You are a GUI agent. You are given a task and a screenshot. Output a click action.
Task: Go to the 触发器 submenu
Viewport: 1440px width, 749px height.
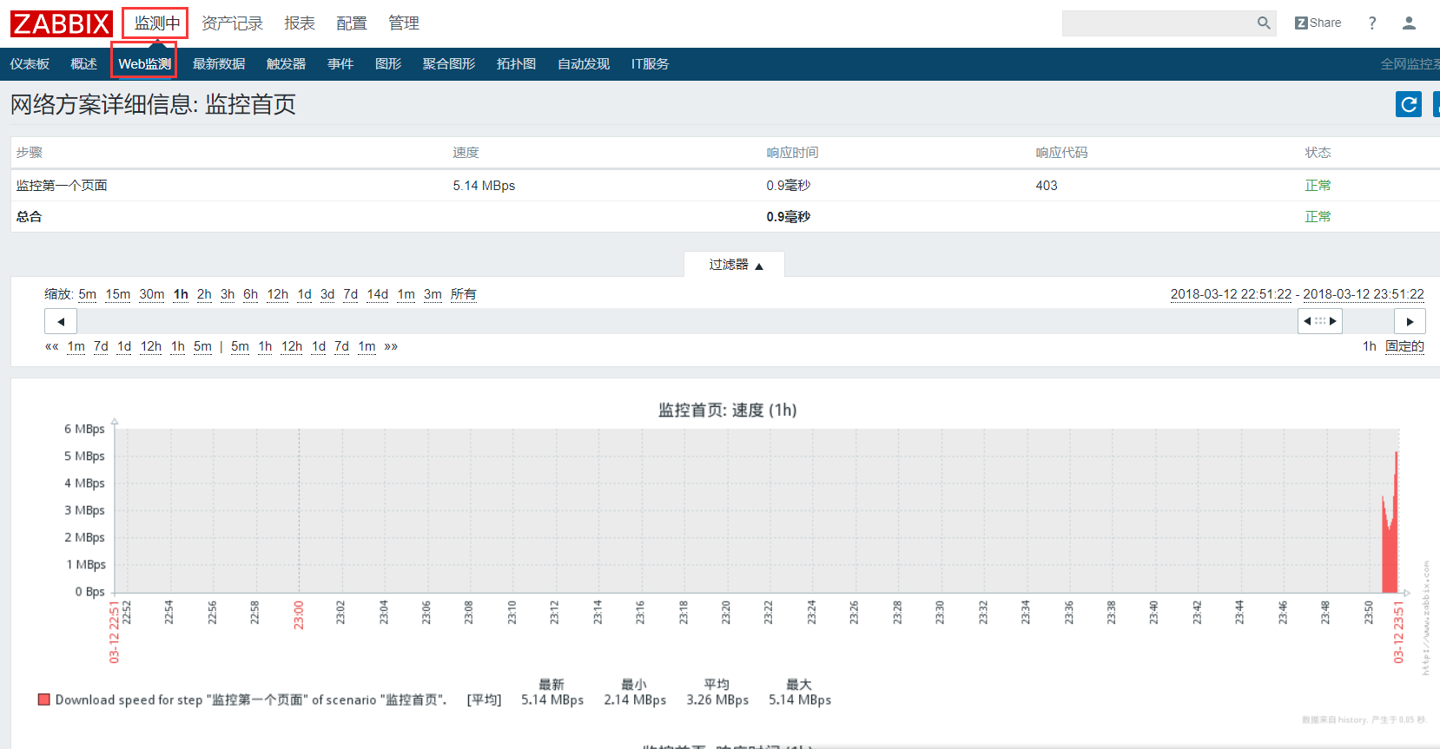click(286, 64)
